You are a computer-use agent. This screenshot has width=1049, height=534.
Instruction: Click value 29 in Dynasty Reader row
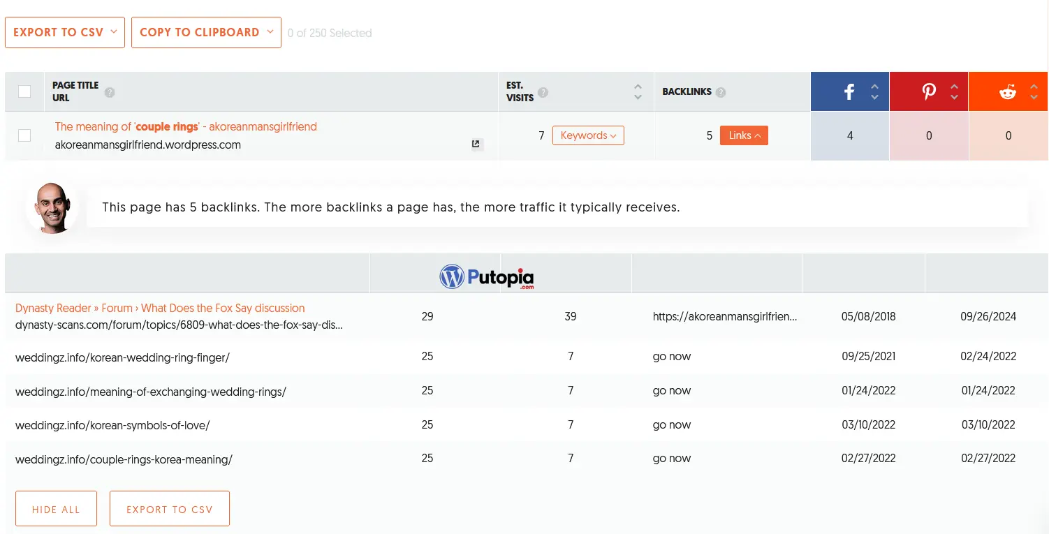pyautogui.click(x=427, y=316)
